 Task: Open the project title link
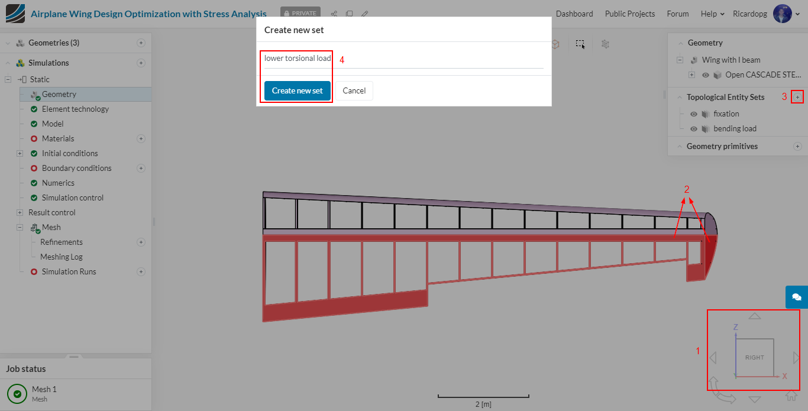[148, 14]
